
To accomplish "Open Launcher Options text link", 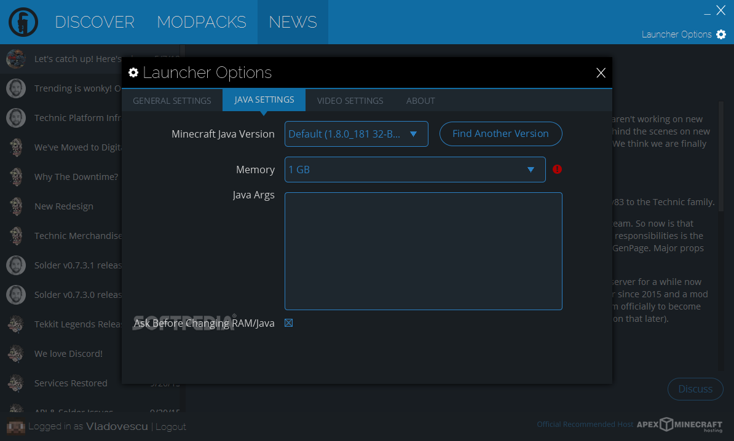I will pos(676,34).
